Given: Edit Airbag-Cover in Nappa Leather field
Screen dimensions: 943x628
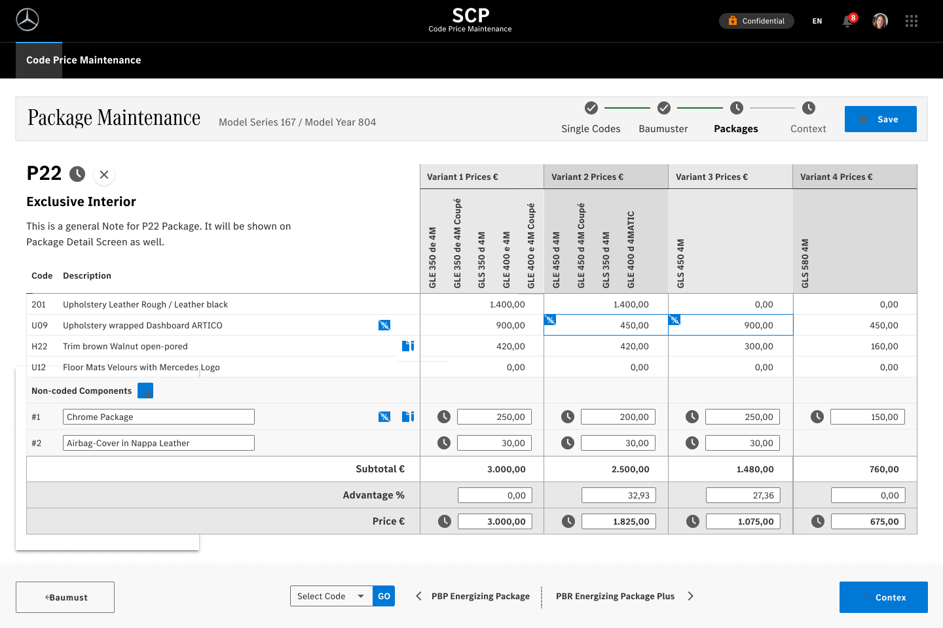Looking at the screenshot, I should (158, 443).
